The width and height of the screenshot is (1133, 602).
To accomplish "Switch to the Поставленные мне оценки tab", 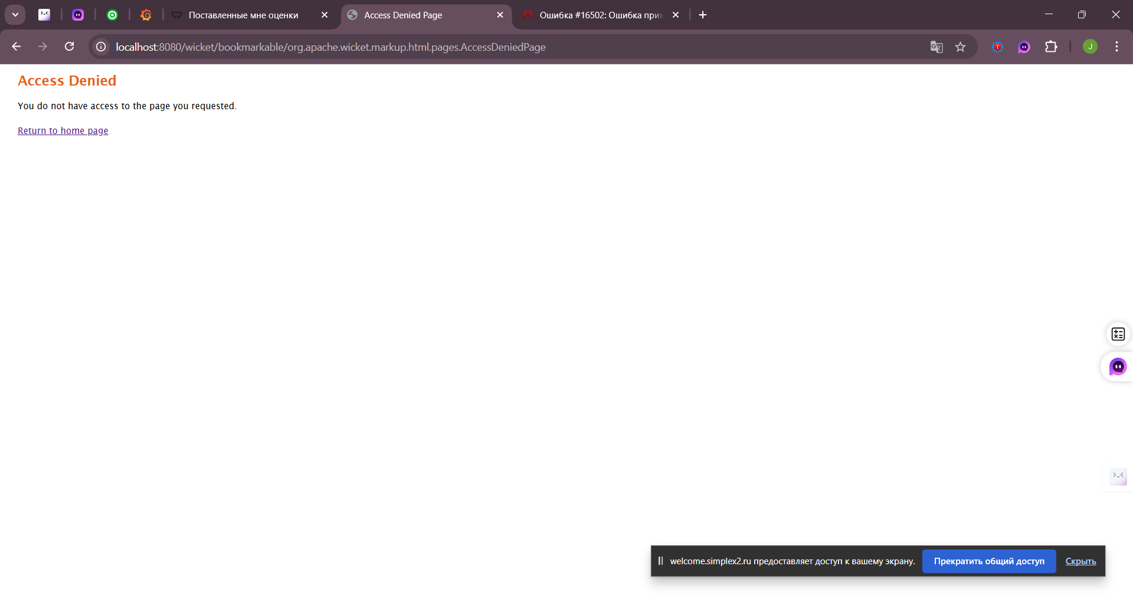I will click(243, 15).
